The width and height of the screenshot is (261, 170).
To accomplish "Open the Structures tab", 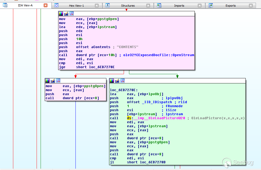I will [128, 6].
